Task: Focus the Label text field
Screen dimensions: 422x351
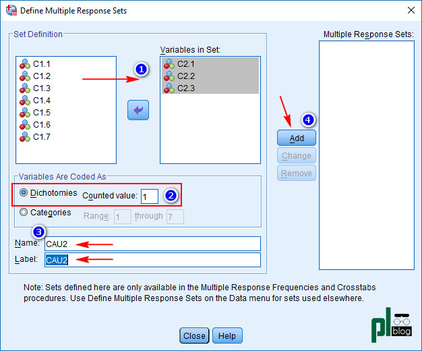Action: pos(152,260)
